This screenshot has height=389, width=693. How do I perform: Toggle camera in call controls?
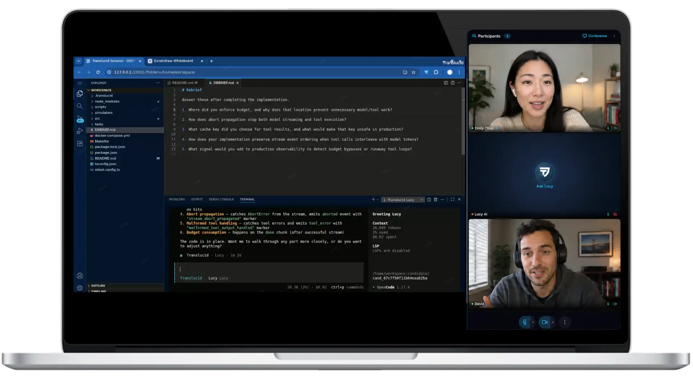545,322
